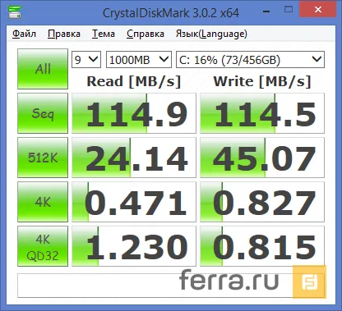Image resolution: width=342 pixels, height=311 pixels.
Task: Select the 4K write value 0.827
Action: pyautogui.click(x=262, y=202)
